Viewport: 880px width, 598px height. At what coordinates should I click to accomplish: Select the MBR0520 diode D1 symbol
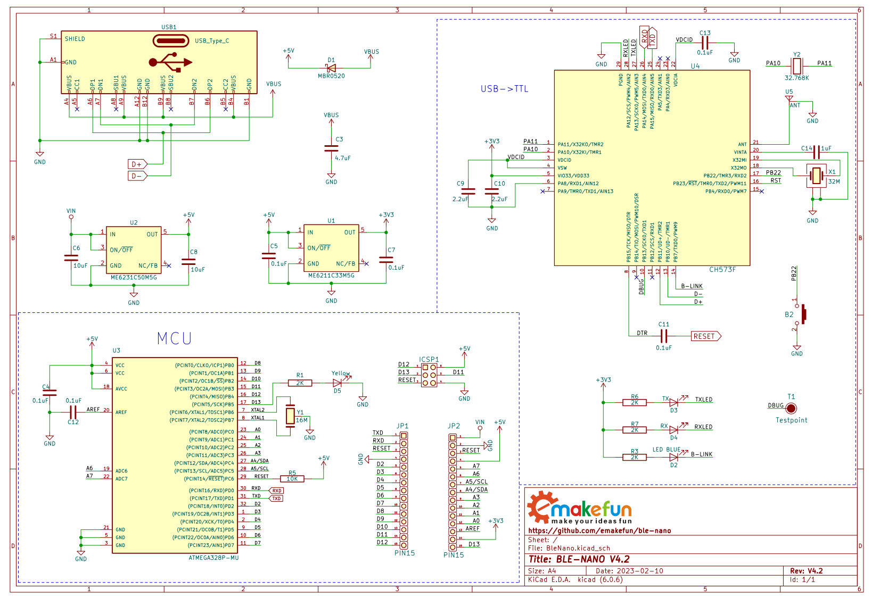pos(331,68)
